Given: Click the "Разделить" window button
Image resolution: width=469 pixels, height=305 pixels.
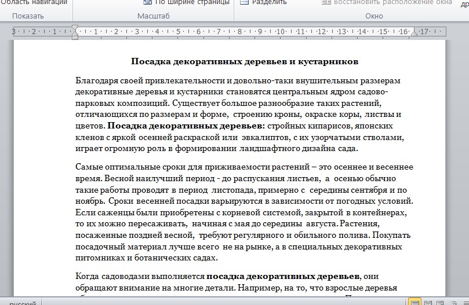Looking at the screenshot, I should pyautogui.click(x=264, y=2).
